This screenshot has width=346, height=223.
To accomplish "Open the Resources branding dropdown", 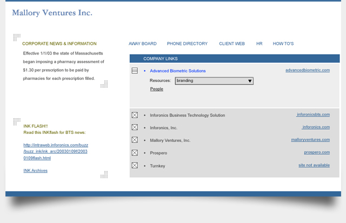I will click(x=214, y=81).
